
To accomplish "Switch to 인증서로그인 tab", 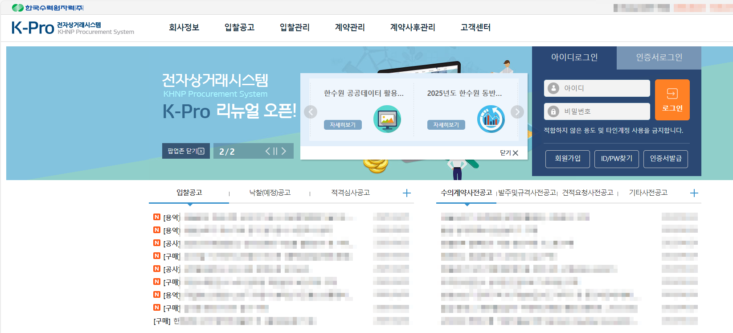I will 659,58.
